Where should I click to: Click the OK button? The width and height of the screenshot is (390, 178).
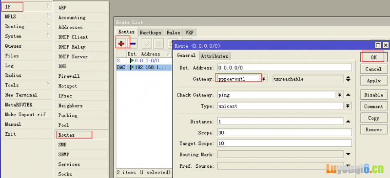coord(373,57)
